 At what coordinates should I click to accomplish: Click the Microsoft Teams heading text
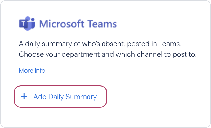(78, 24)
